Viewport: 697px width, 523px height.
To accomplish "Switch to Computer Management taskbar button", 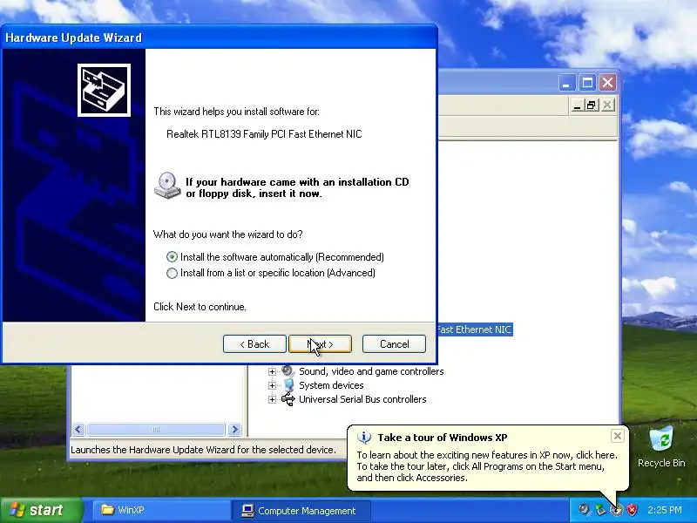I will 301,511.
